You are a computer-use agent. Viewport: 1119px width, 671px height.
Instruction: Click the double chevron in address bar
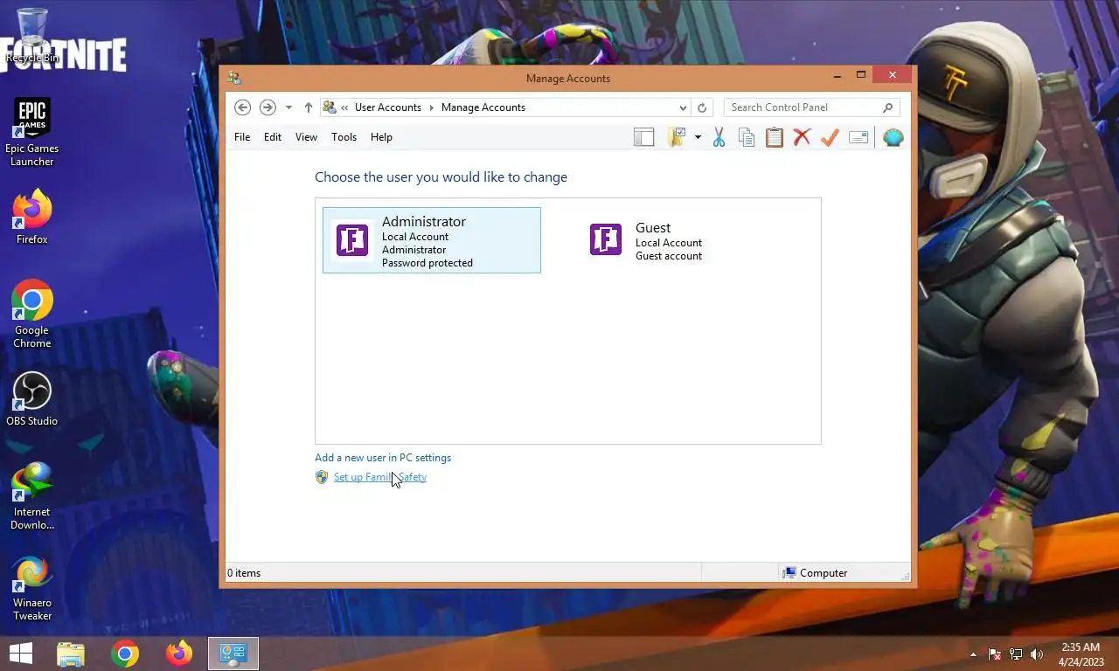click(345, 107)
